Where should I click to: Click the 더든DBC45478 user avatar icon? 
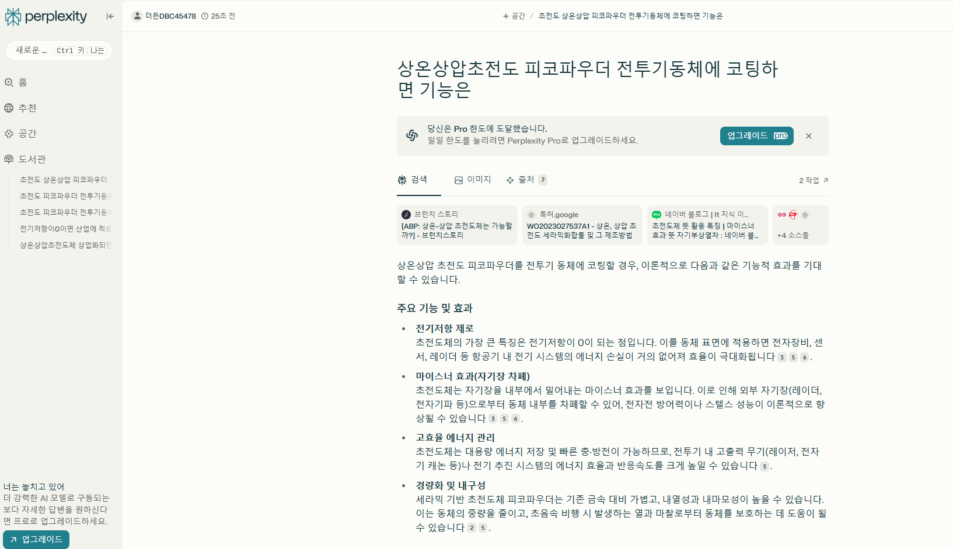(135, 16)
